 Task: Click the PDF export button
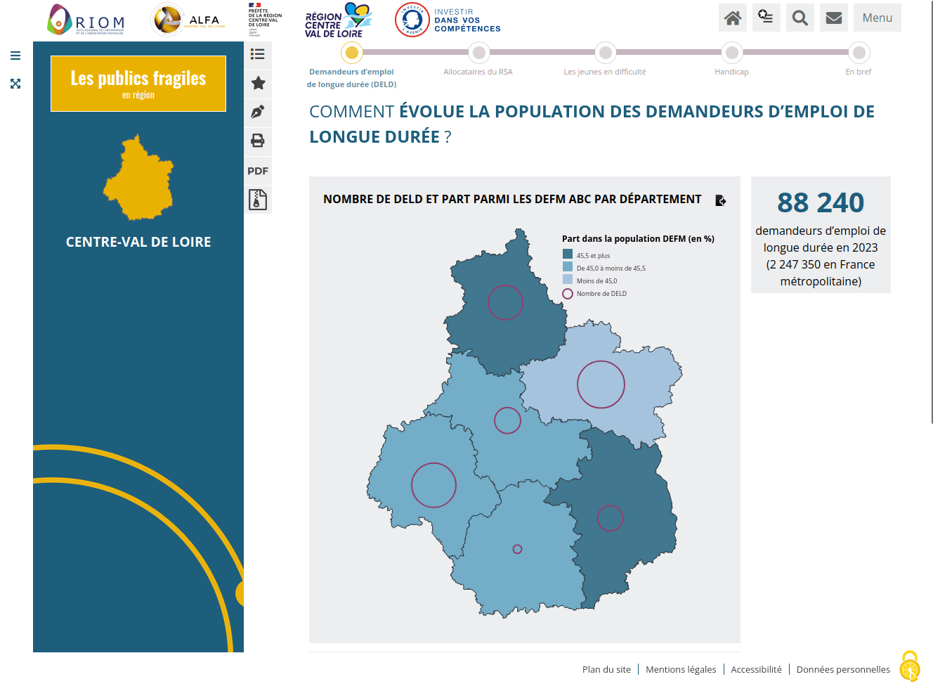258,171
